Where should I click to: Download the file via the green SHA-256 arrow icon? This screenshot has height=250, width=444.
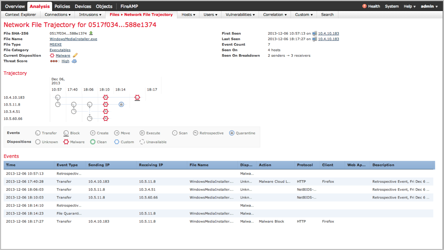[91, 33]
